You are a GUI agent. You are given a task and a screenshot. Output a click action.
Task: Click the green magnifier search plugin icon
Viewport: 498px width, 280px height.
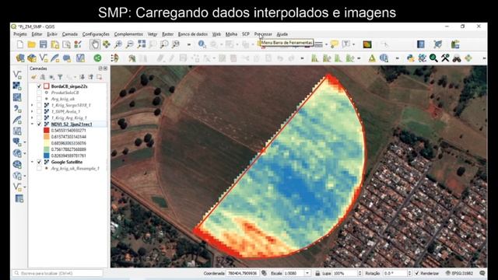433,58
